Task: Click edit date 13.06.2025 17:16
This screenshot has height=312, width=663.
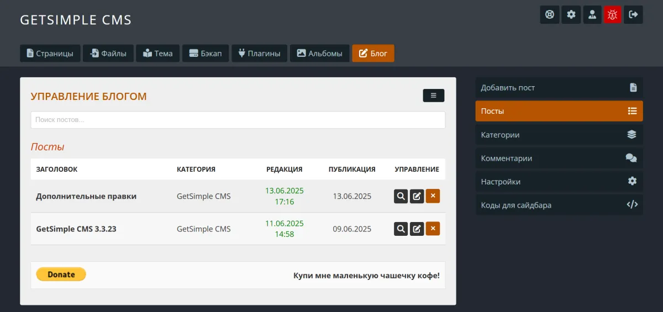Action: coord(285,196)
